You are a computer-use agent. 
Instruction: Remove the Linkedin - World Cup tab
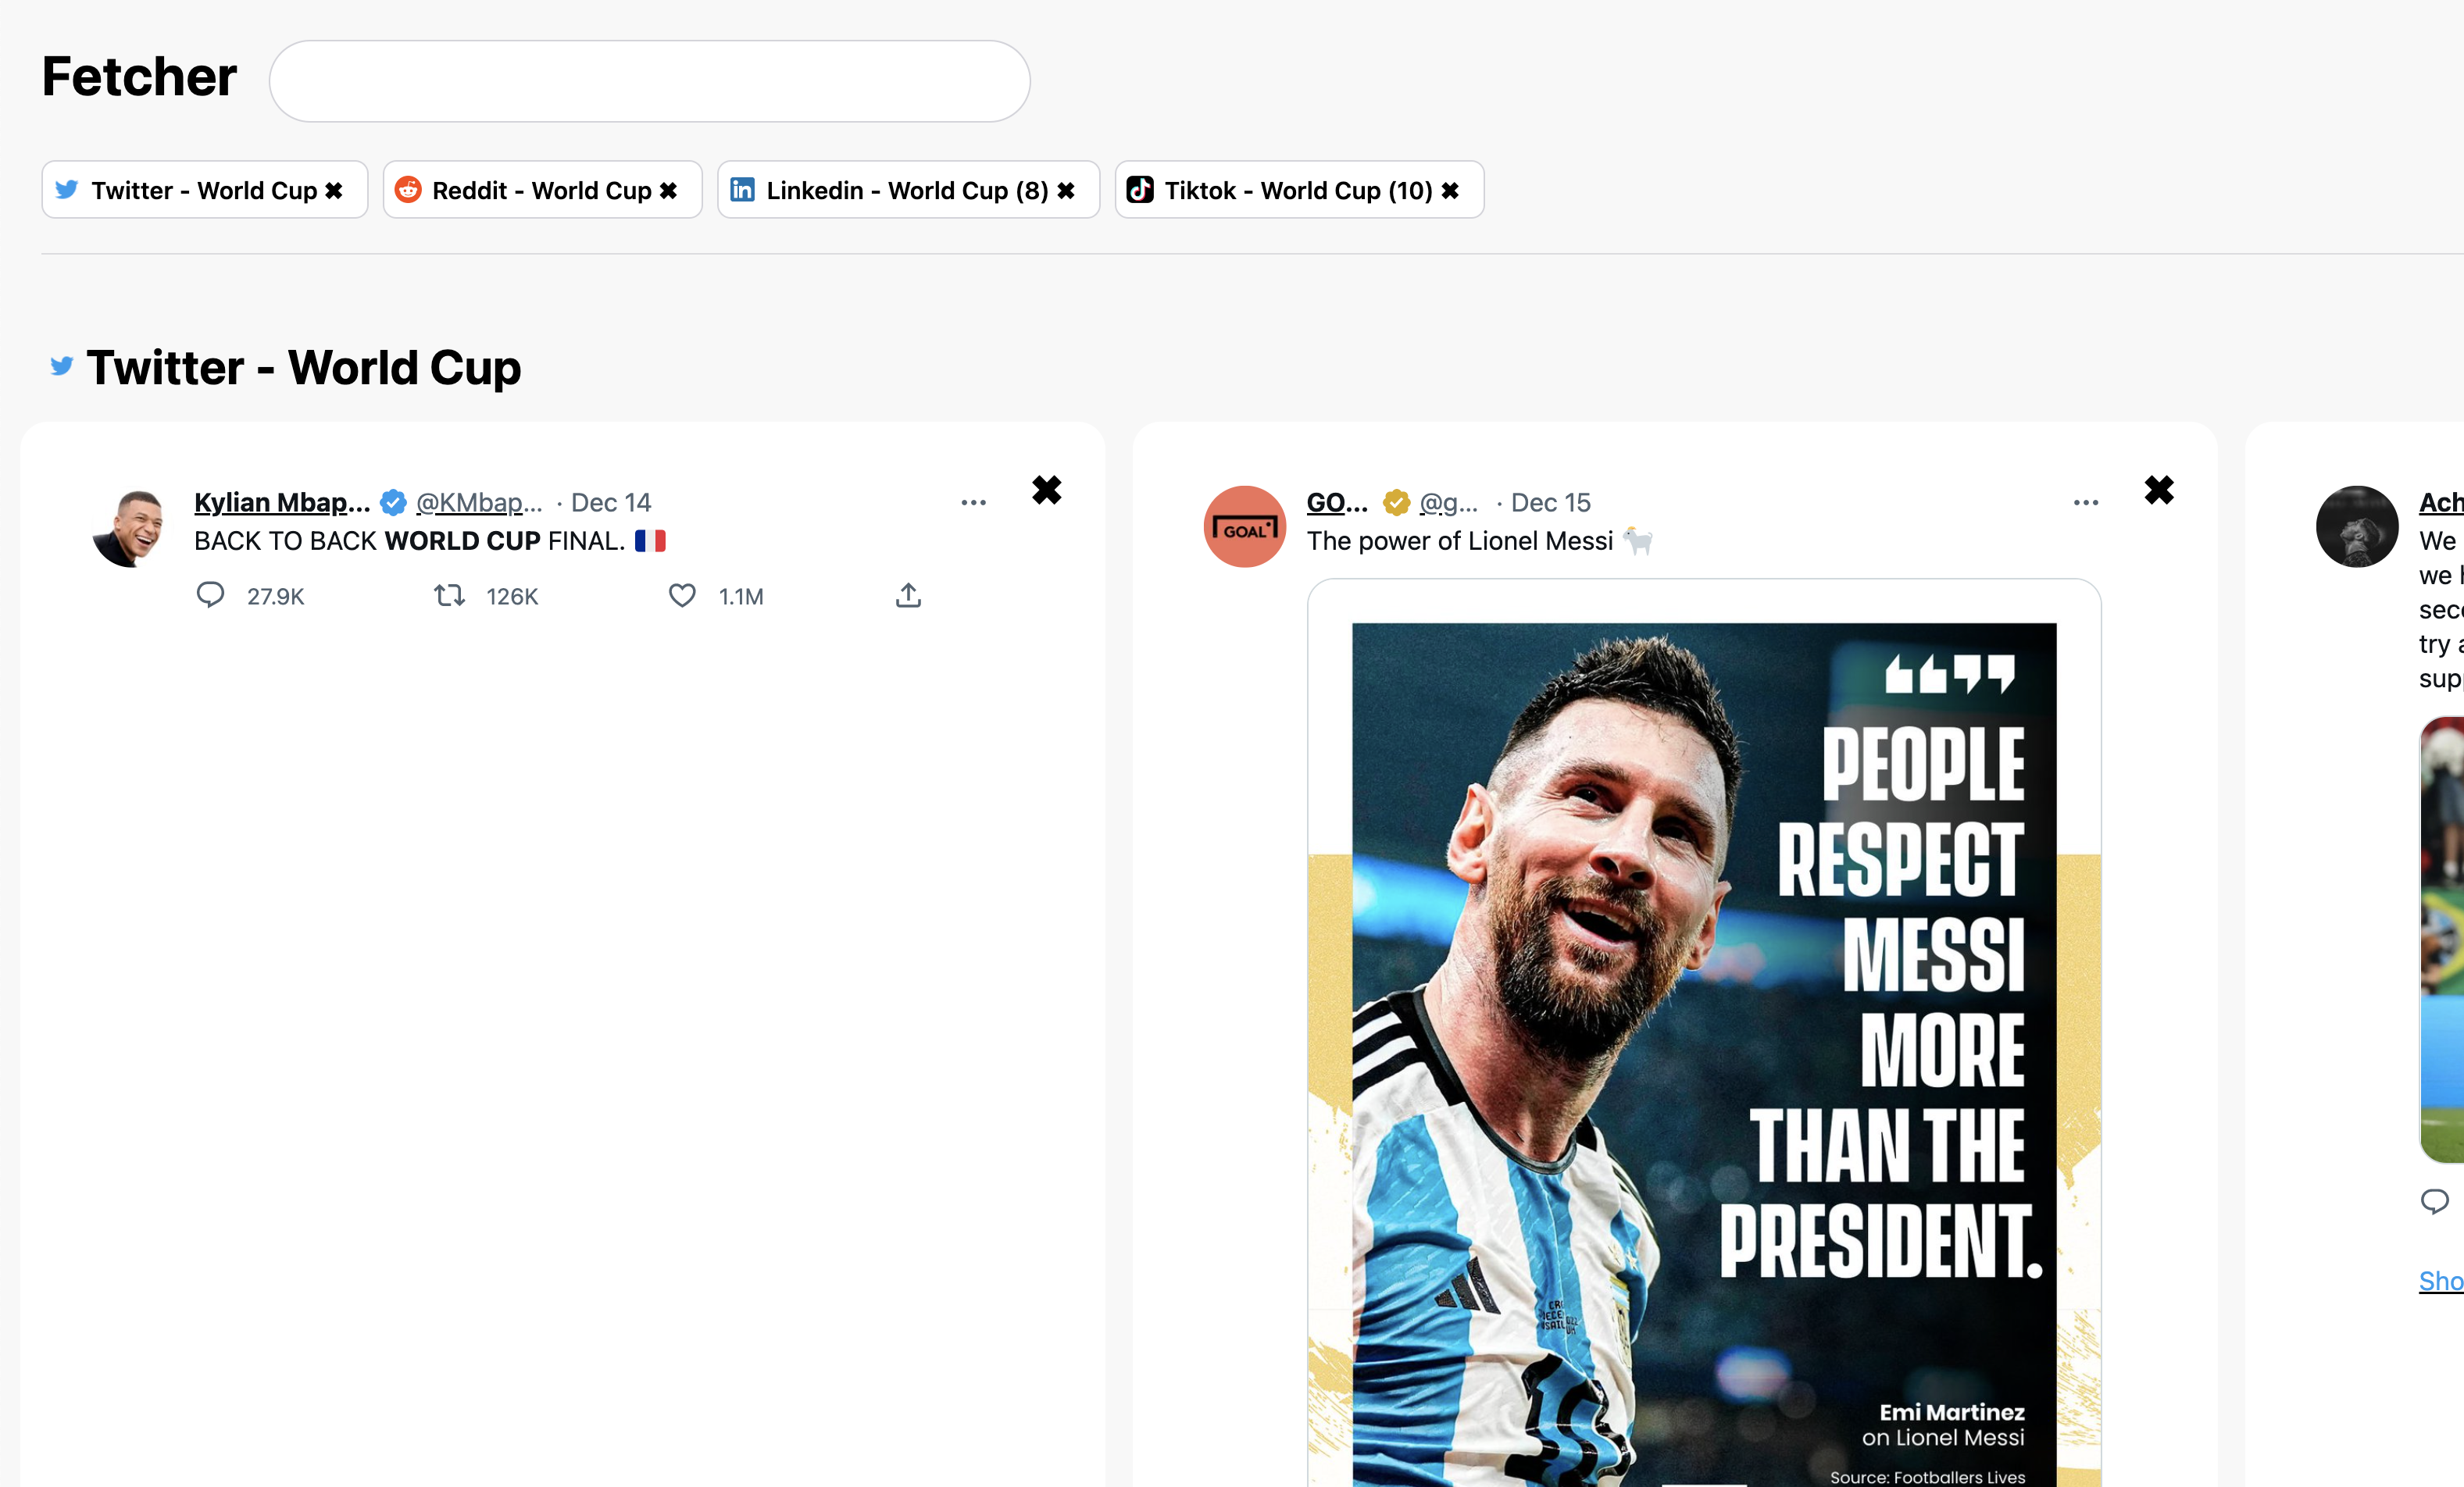pos(1066,190)
